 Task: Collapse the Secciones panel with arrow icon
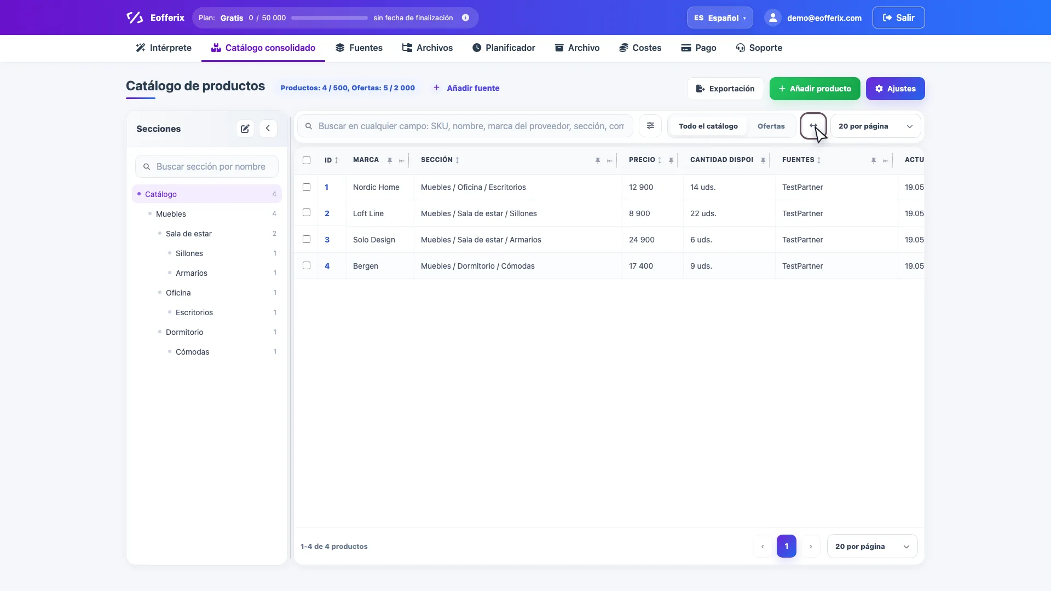pos(268,129)
